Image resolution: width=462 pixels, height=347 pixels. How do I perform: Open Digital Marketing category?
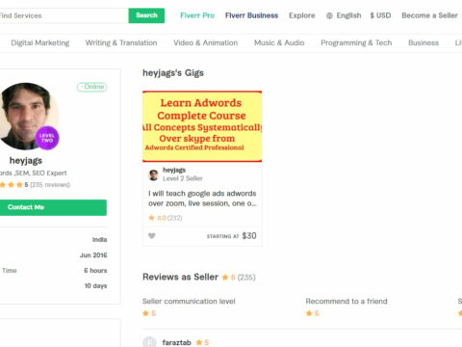tap(40, 42)
